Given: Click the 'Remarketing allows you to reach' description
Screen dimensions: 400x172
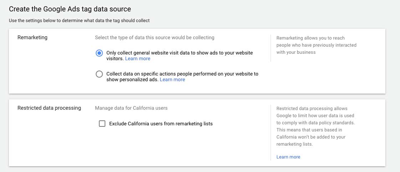Looking at the screenshot, I should coord(316,45).
